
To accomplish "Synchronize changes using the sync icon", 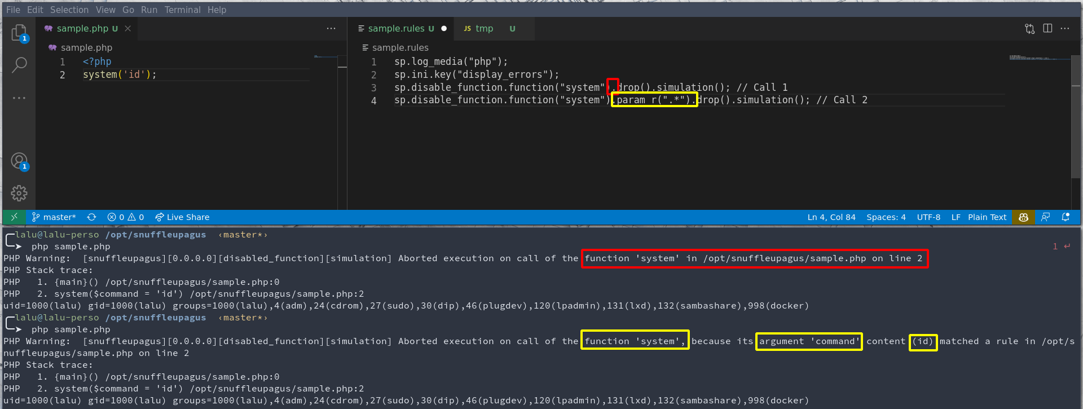I will 91,217.
